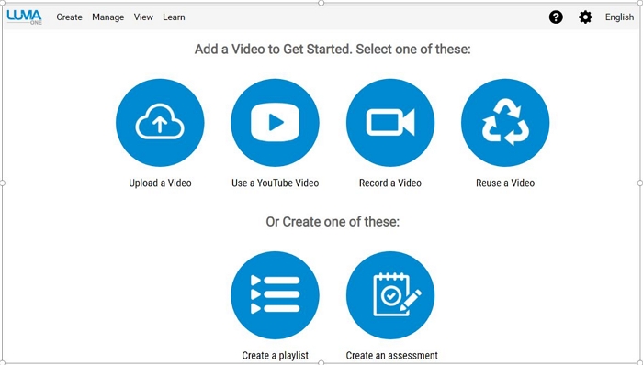Viewport: 643px width, 365px height.
Task: Open the Manage menu
Action: pos(107,17)
